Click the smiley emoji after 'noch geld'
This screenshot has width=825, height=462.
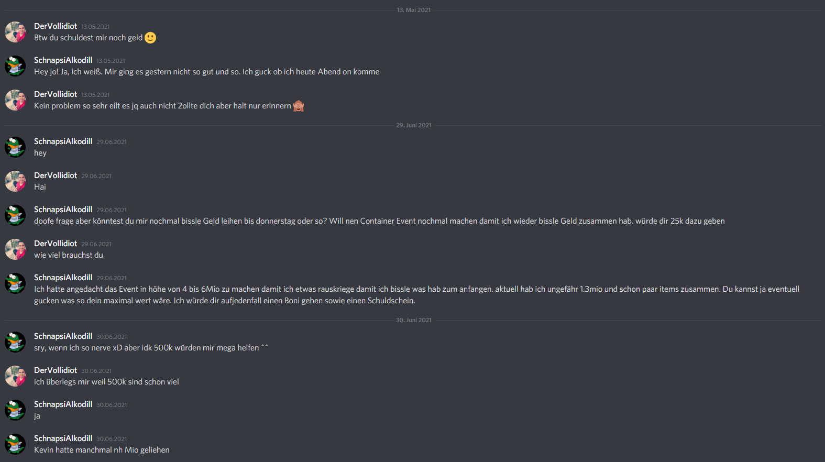pos(150,38)
